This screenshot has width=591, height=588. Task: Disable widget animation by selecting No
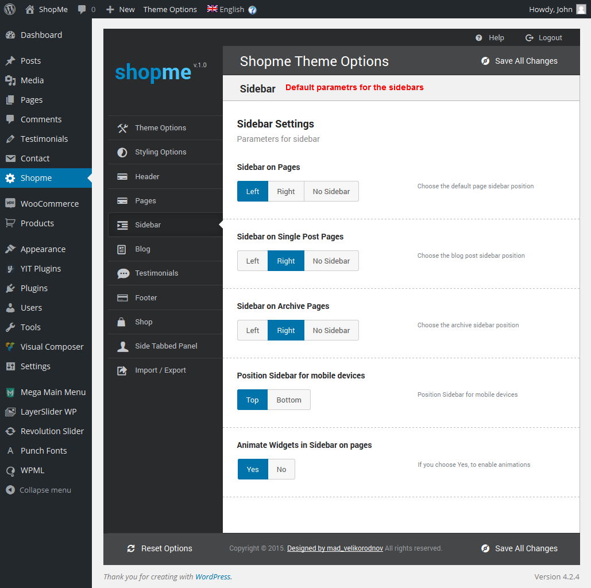(x=281, y=470)
